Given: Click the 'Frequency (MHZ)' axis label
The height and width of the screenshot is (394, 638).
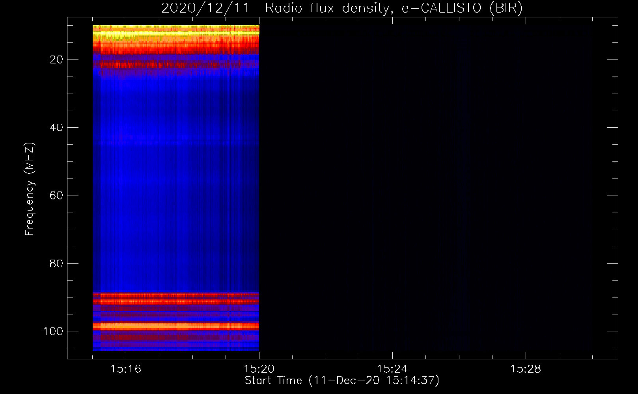Looking at the screenshot, I should point(30,189).
